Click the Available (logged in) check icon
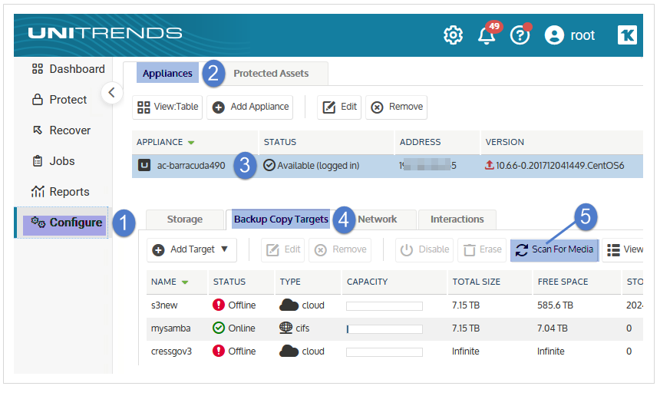The width and height of the screenshot is (670, 396). tap(269, 165)
